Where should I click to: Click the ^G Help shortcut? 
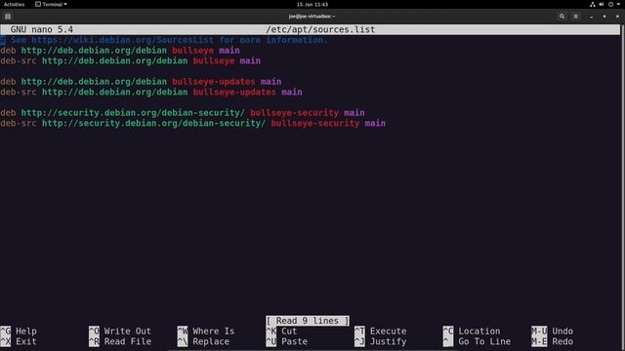pyautogui.click(x=19, y=331)
